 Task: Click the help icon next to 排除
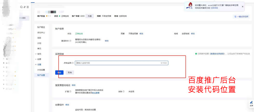point(124,92)
